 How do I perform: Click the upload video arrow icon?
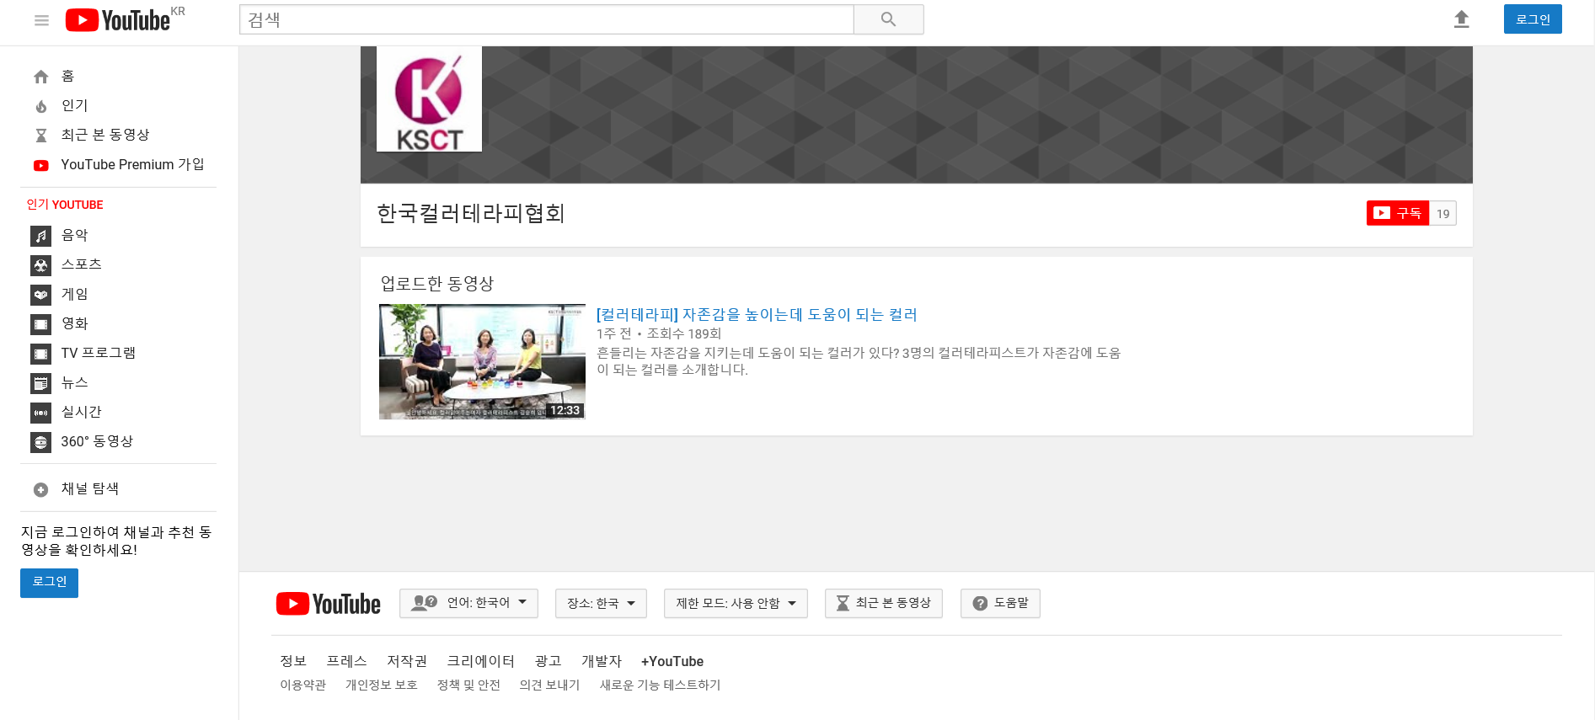tap(1461, 19)
